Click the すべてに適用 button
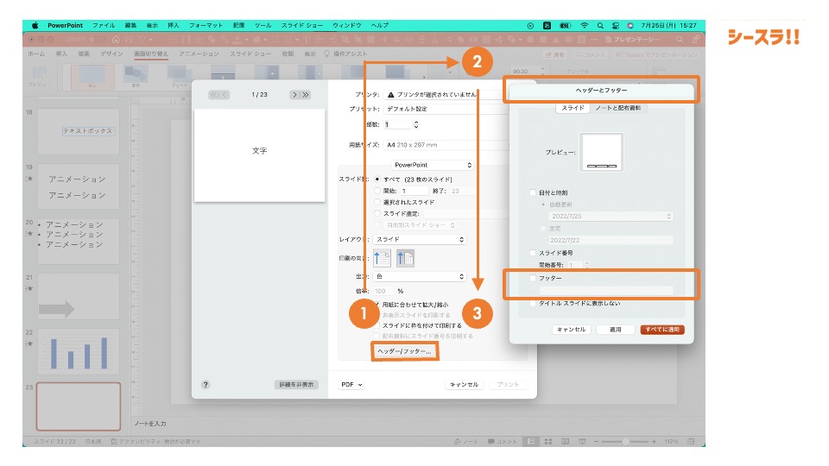This screenshot has height=466, width=829. pos(663,330)
